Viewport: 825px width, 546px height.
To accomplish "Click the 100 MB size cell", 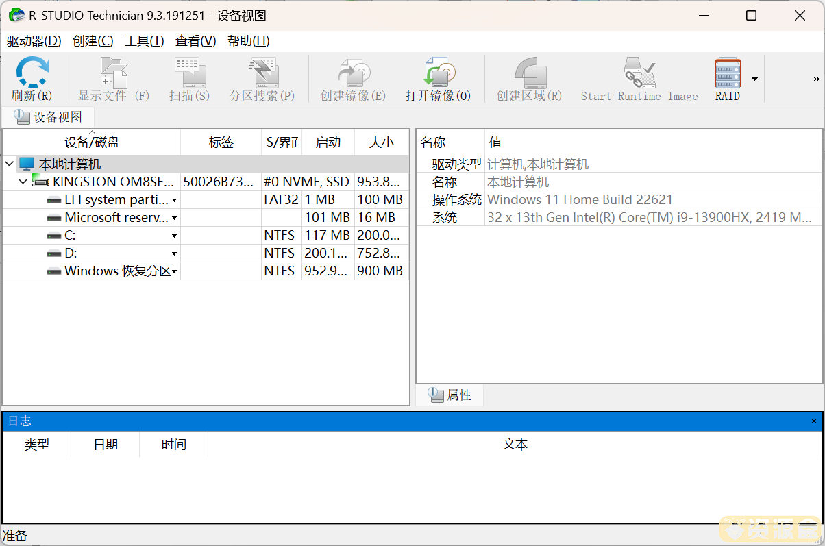I will pos(380,200).
